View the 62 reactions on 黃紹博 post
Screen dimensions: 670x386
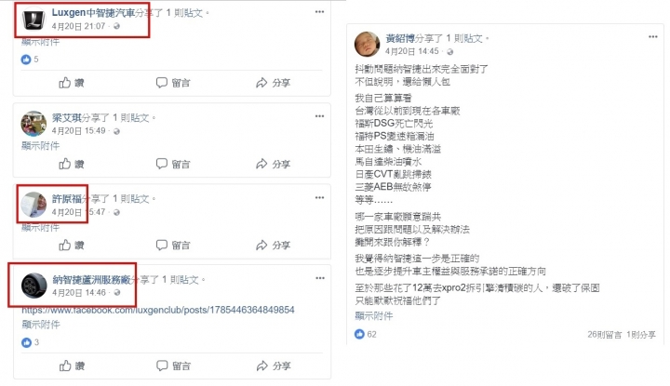(366, 334)
